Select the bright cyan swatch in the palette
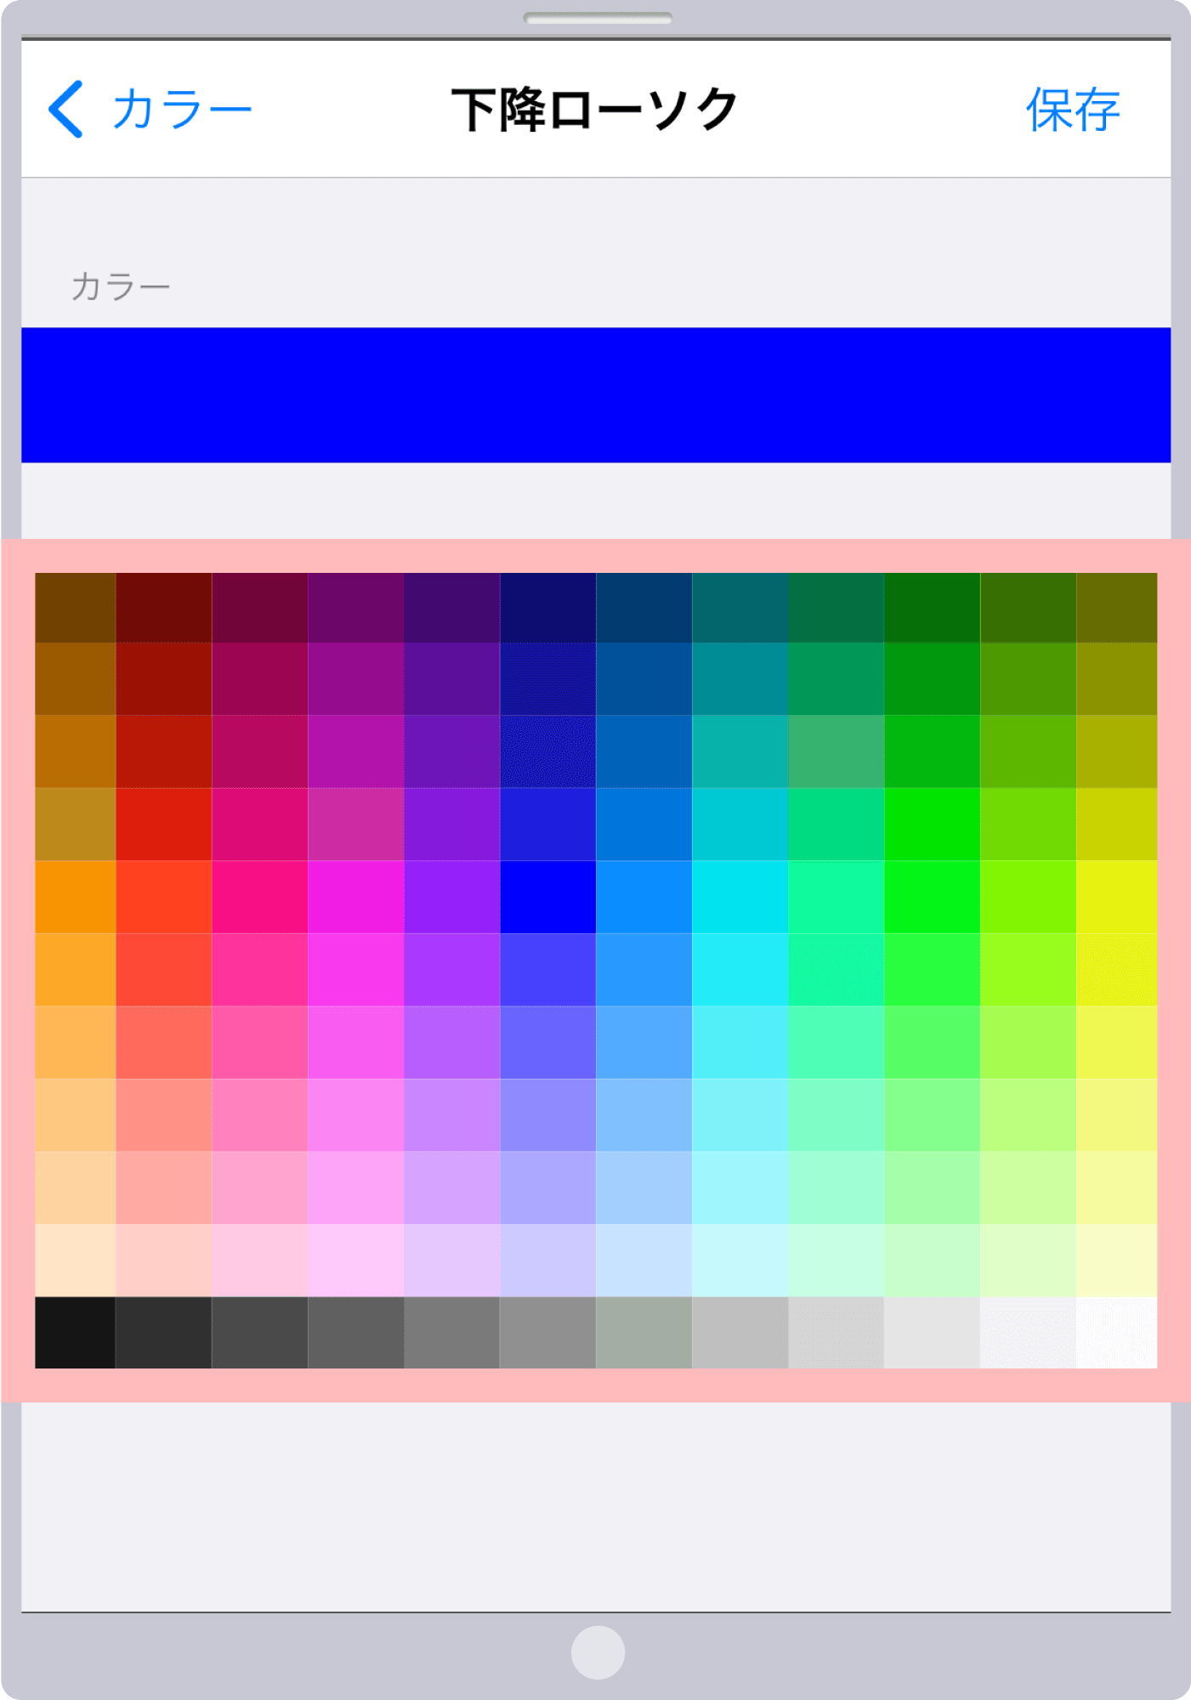 tap(740, 897)
